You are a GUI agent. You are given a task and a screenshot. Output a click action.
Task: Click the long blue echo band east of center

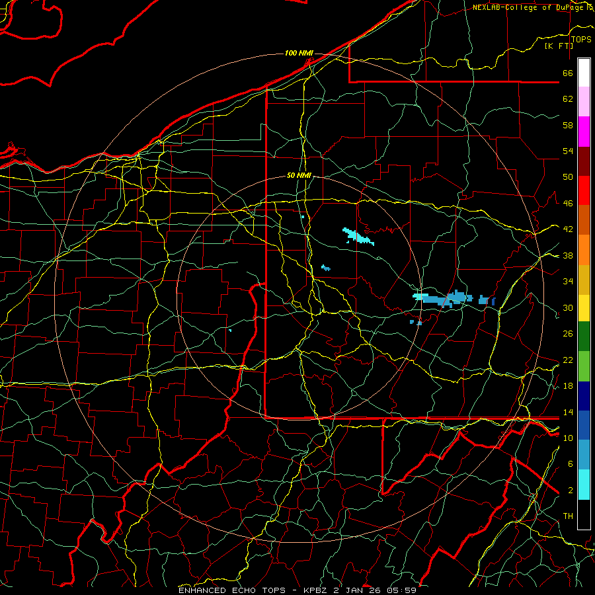pyautogui.click(x=443, y=298)
